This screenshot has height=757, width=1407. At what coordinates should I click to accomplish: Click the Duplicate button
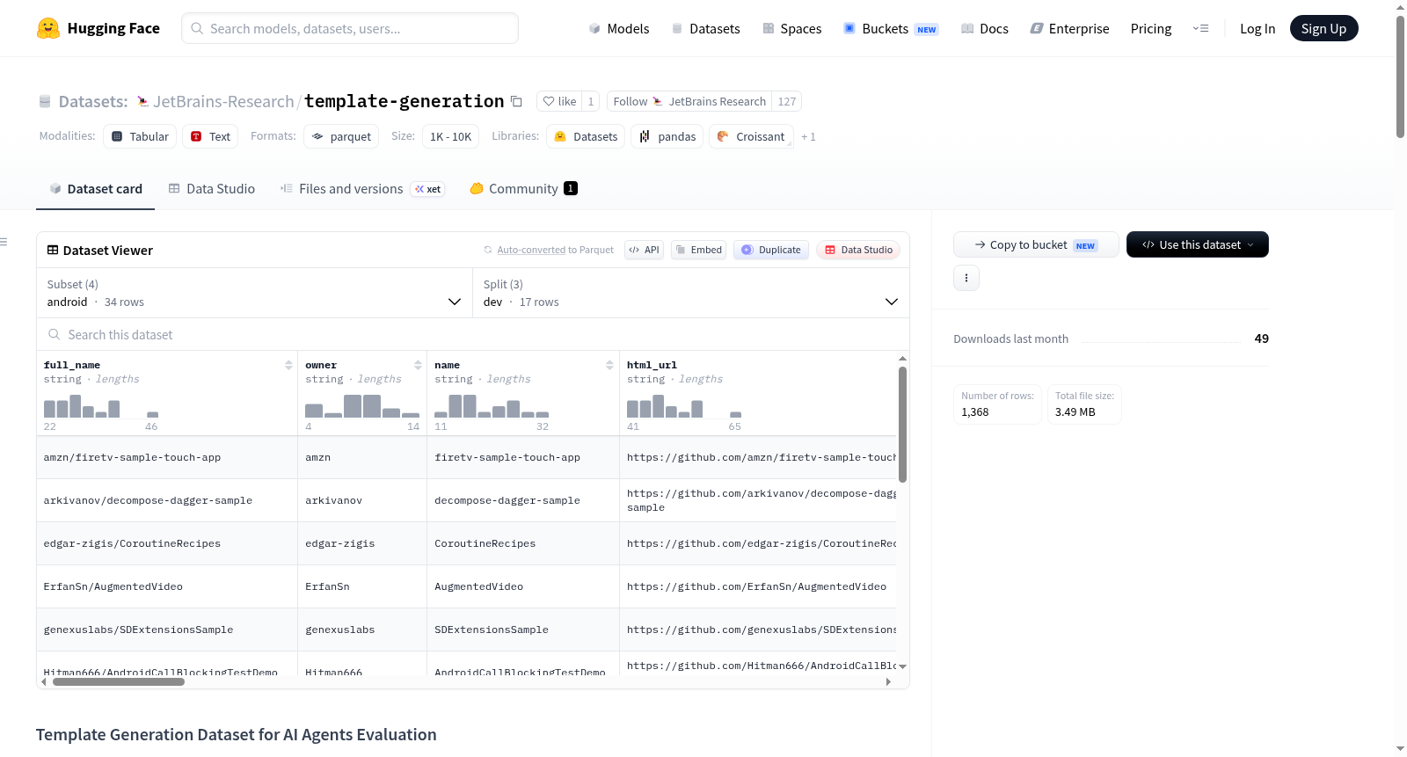coord(771,250)
